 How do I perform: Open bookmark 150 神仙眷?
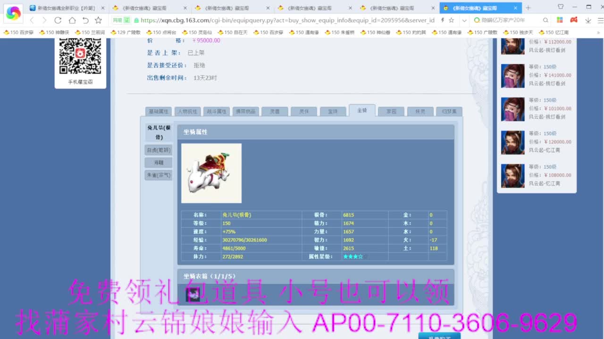coord(375,32)
